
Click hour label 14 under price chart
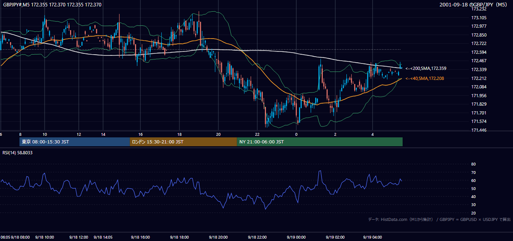(x=103, y=135)
